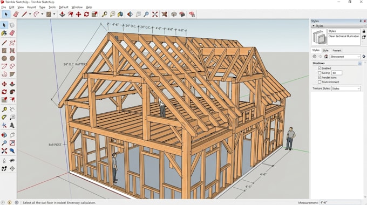Image resolution: width=367 pixels, height=205 pixels.
Task: Click Zoom Extents in top toolbar
Action: pos(155,14)
